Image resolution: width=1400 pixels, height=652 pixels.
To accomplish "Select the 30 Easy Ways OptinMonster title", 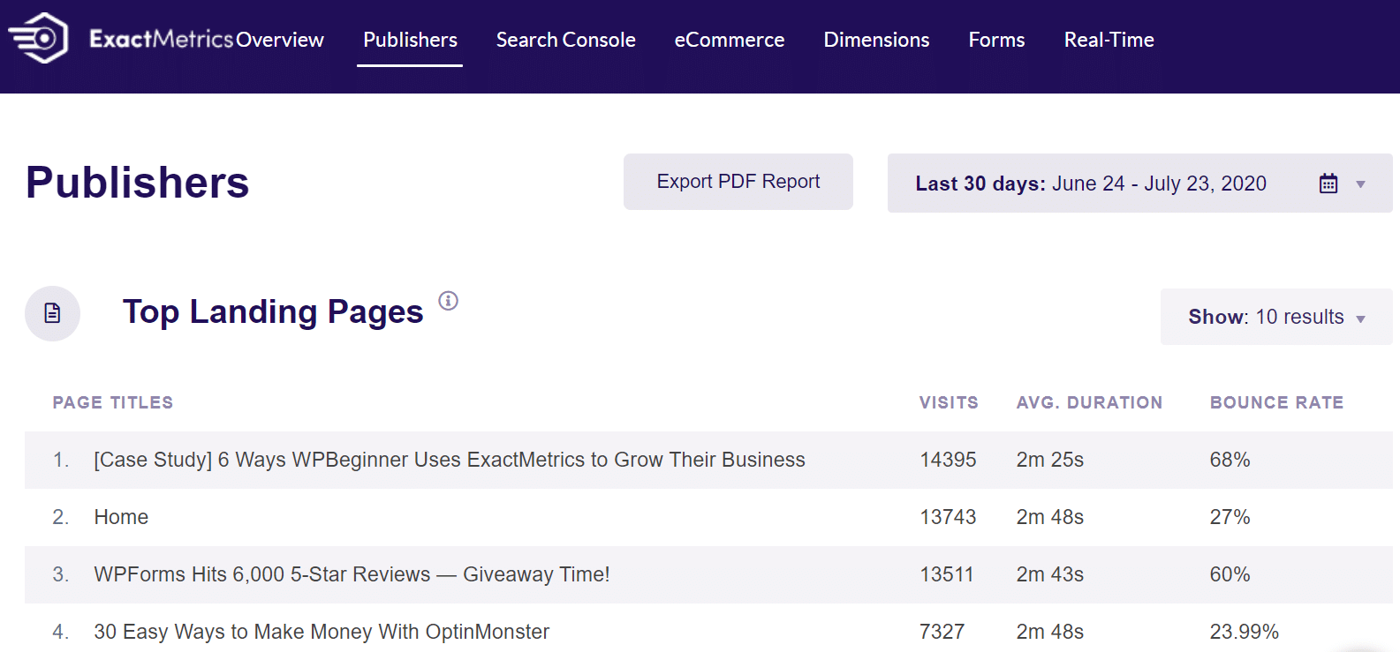I will 322,632.
